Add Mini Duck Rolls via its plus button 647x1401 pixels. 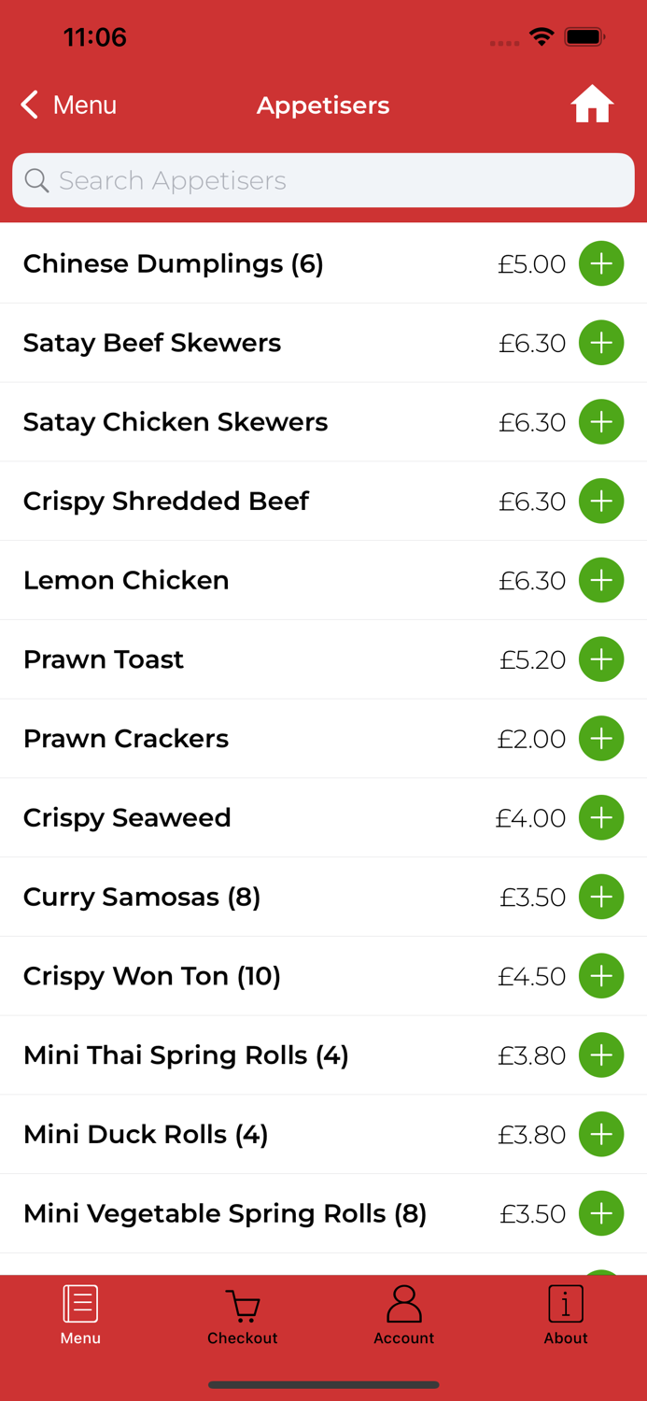[x=601, y=1134]
